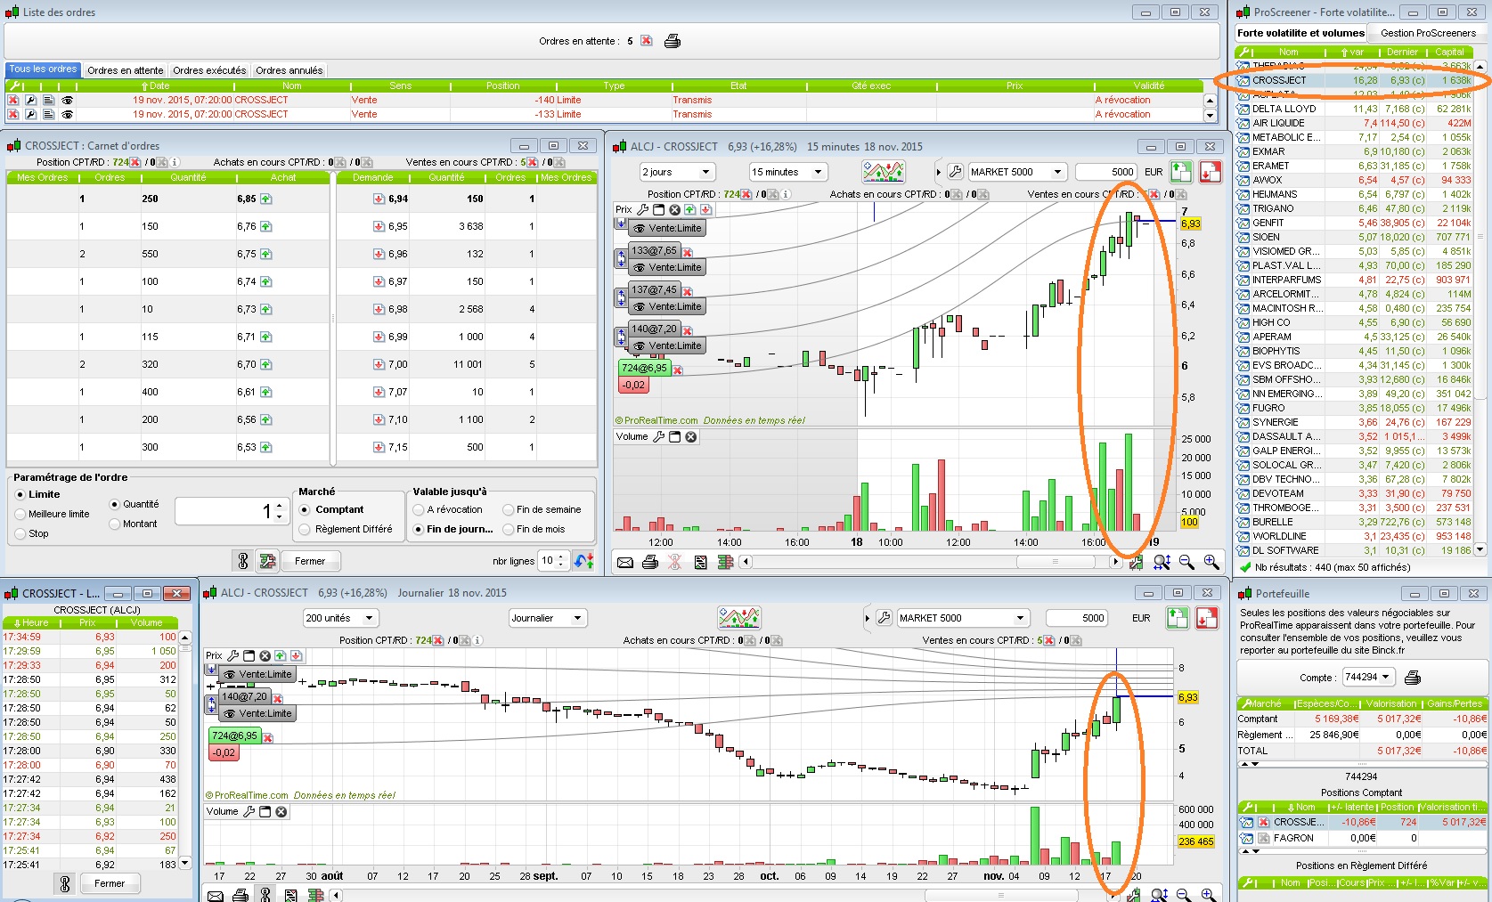The image size is (1492, 902).
Task: Cancel the first CROSSJECT order in Liste des ordres
Action: tap(13, 101)
